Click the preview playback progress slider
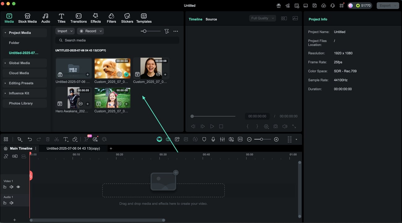Image resolution: width=402 pixels, height=223 pixels. pyautogui.click(x=213, y=116)
